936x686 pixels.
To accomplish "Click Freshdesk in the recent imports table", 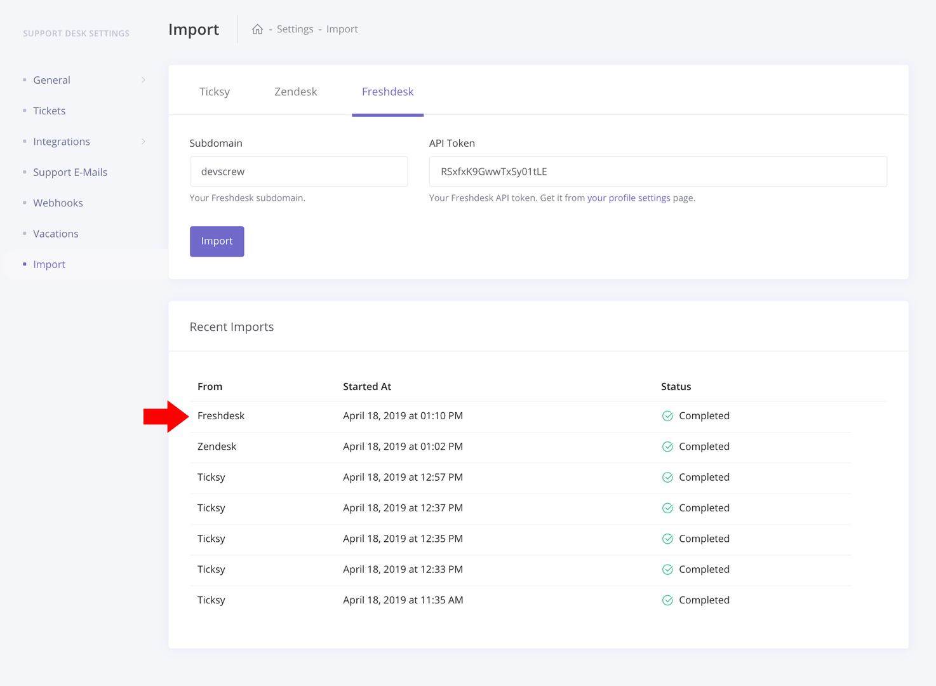I will point(221,415).
